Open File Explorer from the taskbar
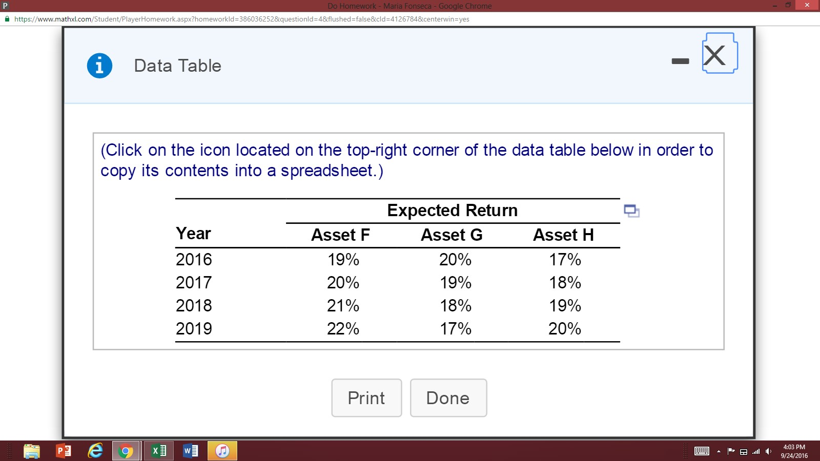Viewport: 820px width, 461px height. [32, 451]
